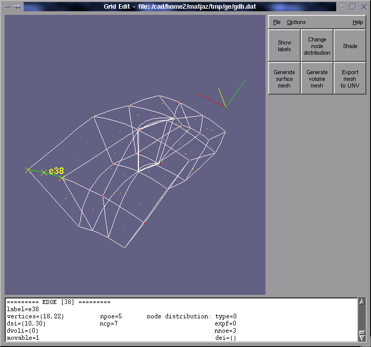This screenshot has height=347, width=371.
Task: Click Export mesh to UNV button
Action: pyautogui.click(x=350, y=79)
